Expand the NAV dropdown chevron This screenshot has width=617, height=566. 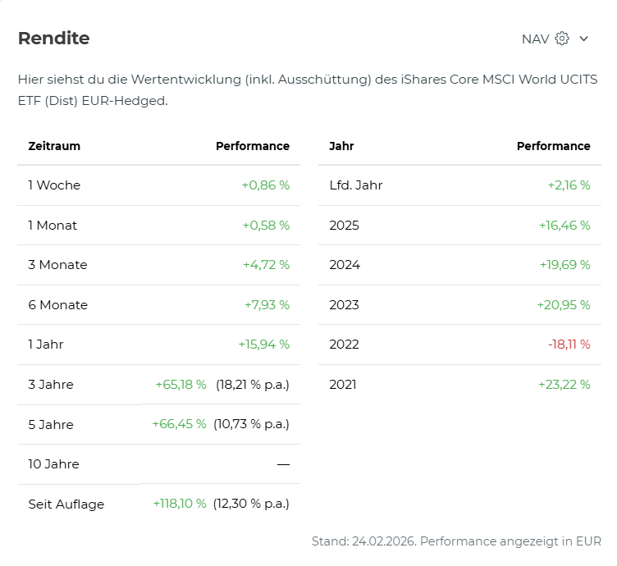(584, 39)
